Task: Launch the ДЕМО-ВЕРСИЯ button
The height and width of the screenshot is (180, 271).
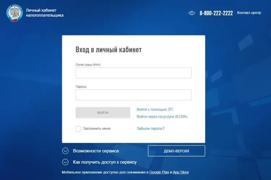Action: point(176,151)
